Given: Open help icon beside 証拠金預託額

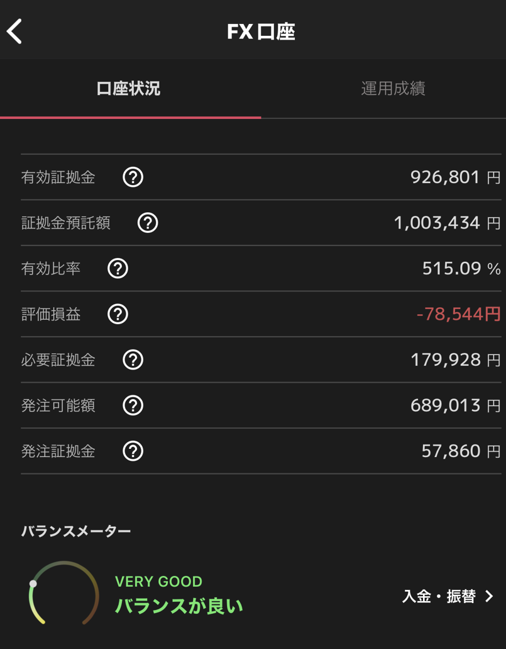Looking at the screenshot, I should click(x=148, y=223).
